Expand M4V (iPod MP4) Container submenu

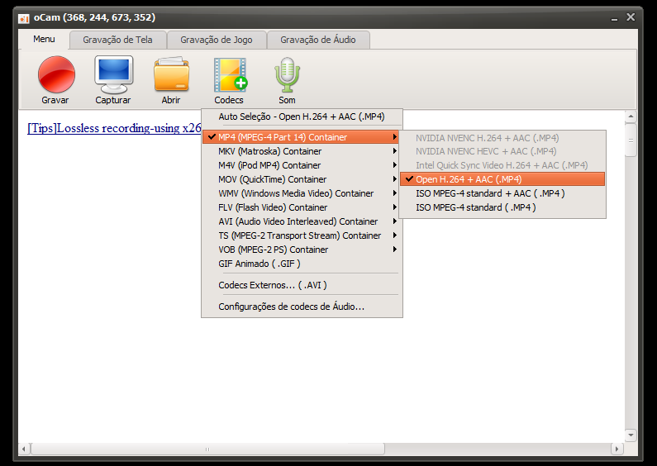pyautogui.click(x=302, y=165)
